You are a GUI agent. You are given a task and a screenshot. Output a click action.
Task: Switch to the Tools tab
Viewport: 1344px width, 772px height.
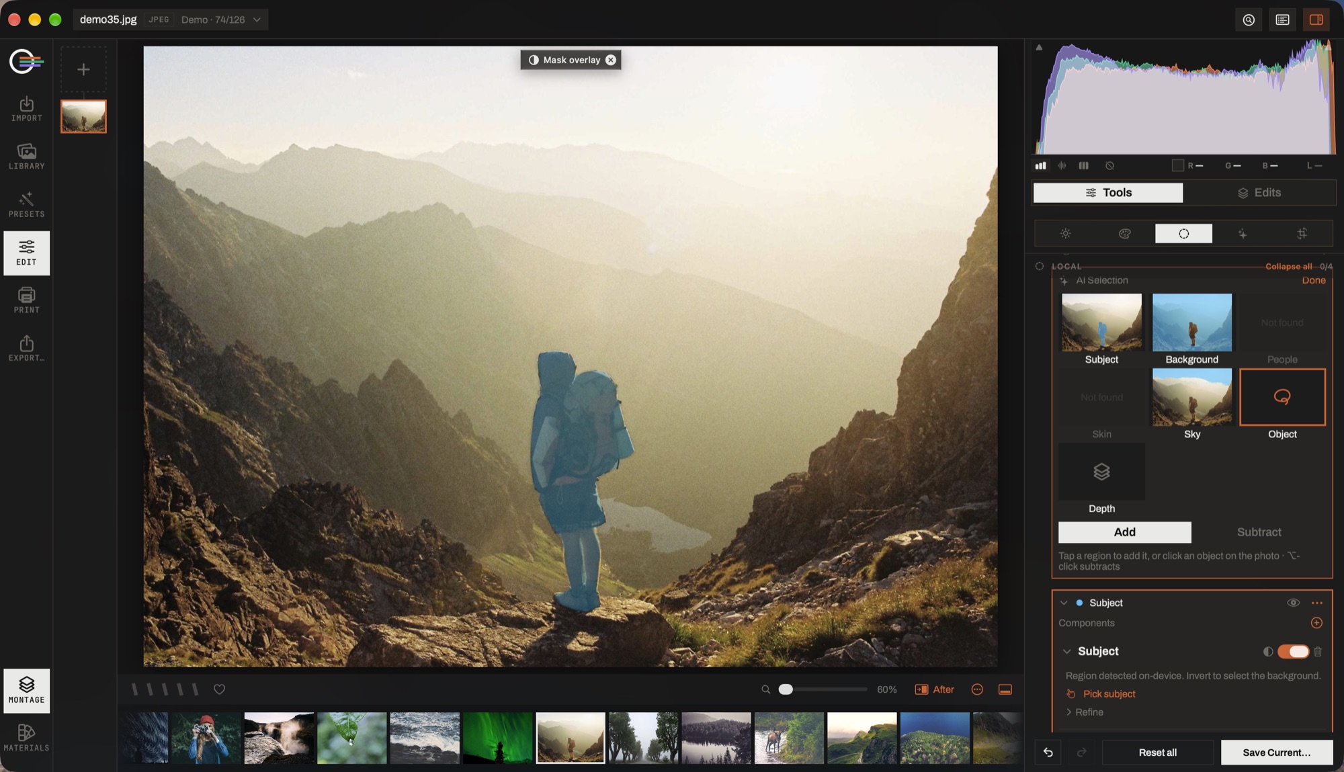click(x=1108, y=193)
